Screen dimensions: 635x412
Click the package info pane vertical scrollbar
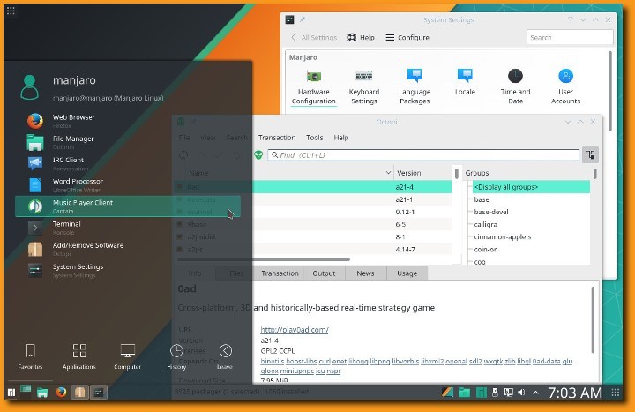point(593,319)
